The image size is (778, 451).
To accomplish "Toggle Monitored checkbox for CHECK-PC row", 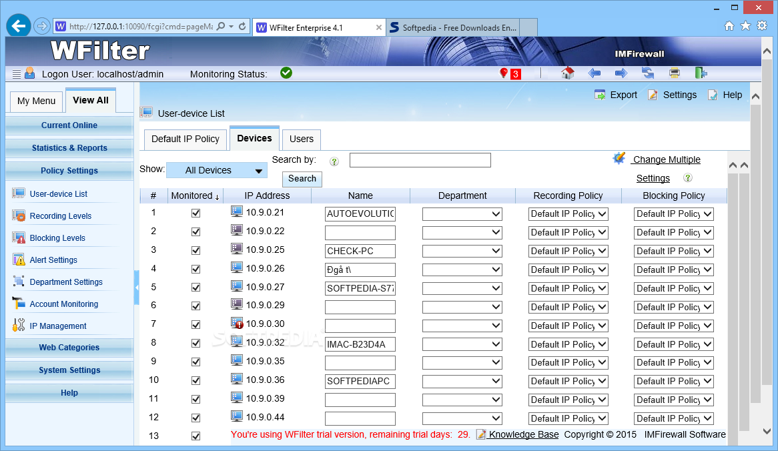I will [196, 251].
